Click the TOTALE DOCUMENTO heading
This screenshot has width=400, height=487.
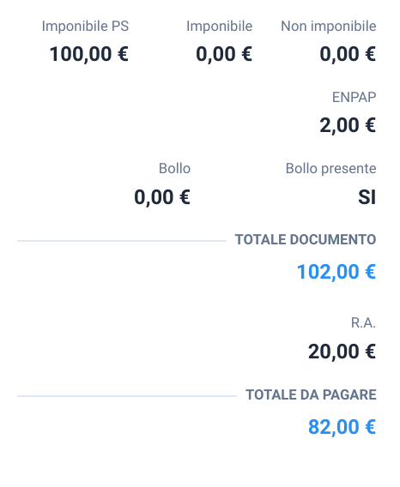point(306,240)
